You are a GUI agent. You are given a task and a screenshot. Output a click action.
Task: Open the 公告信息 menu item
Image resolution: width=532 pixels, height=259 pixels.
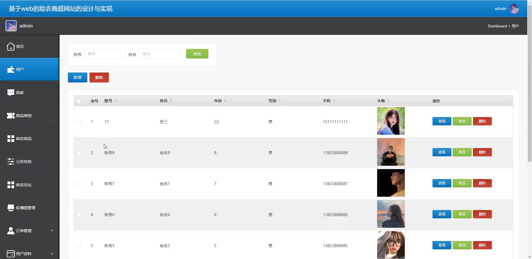pyautogui.click(x=30, y=162)
